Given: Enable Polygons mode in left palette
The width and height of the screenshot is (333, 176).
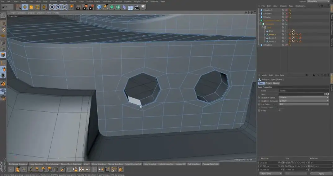Looking at the screenshot, I should click(3, 55).
